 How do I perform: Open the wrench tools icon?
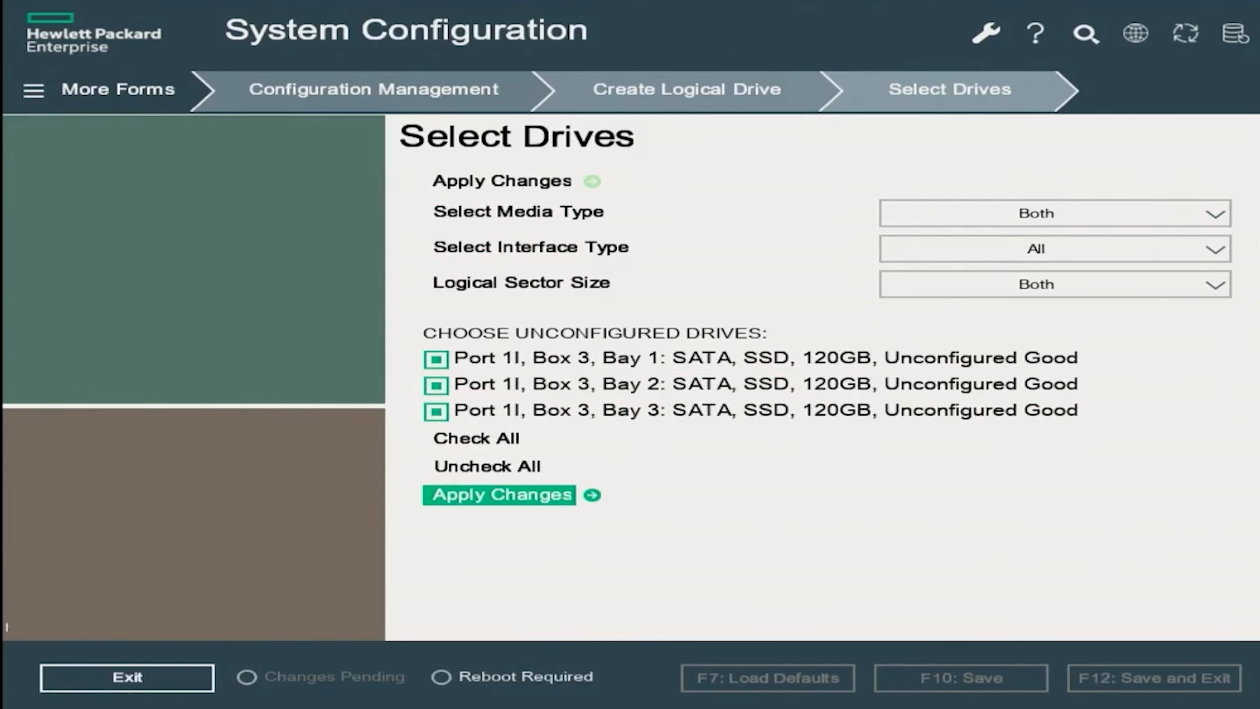pos(986,33)
